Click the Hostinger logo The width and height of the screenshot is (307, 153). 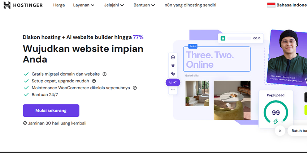tap(23, 5)
